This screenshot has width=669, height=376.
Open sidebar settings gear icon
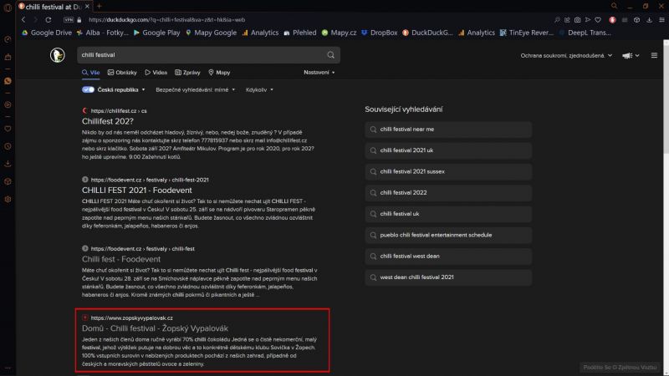click(8, 199)
